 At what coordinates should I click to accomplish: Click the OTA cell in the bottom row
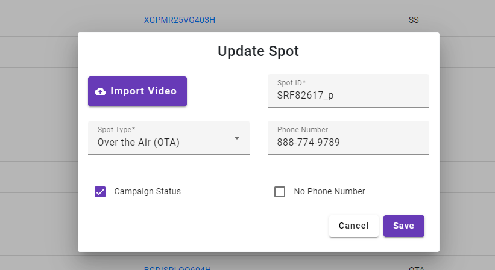tap(417, 268)
